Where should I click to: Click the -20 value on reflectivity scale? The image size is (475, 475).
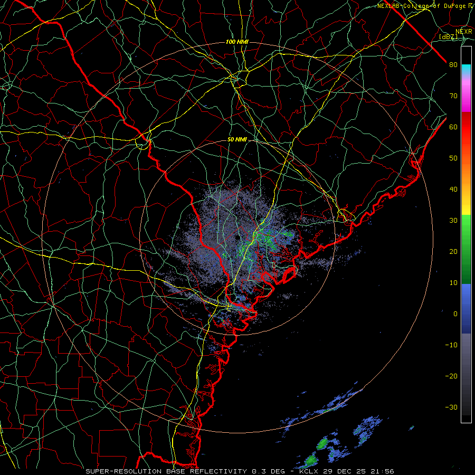pos(451,376)
